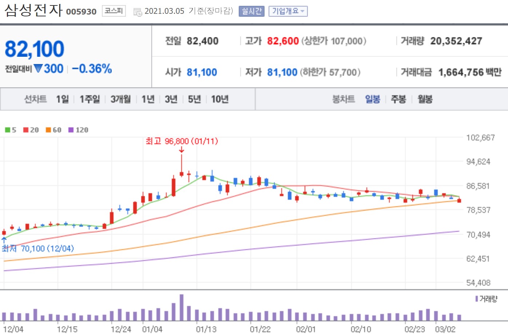
Task: Select the 1일 line chart period
Action: 62,99
